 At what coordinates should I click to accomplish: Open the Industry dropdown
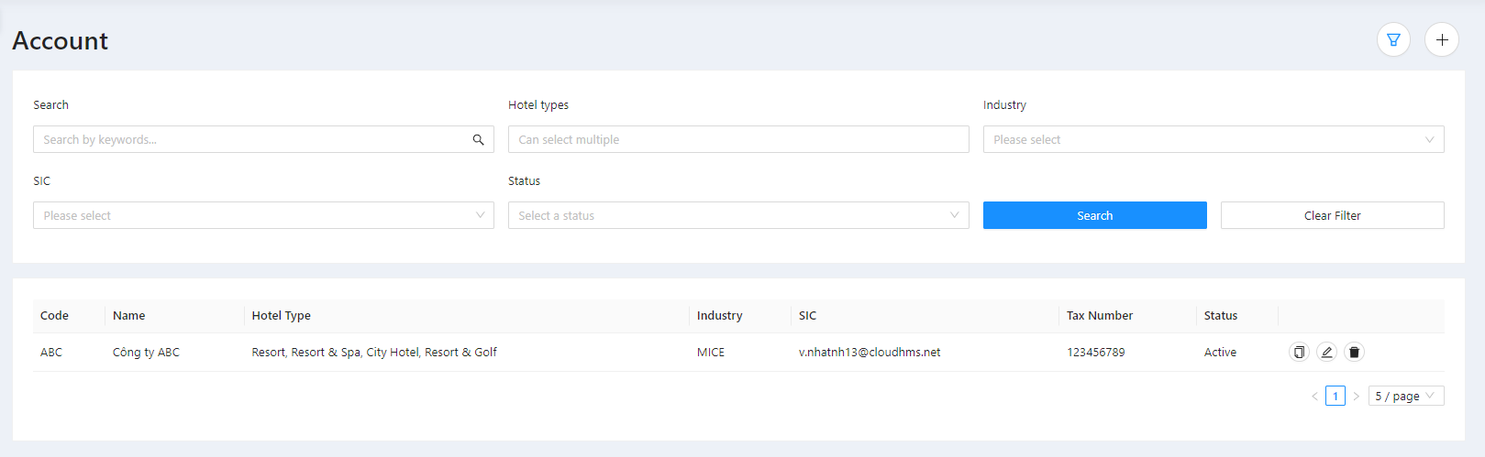[x=1213, y=140]
